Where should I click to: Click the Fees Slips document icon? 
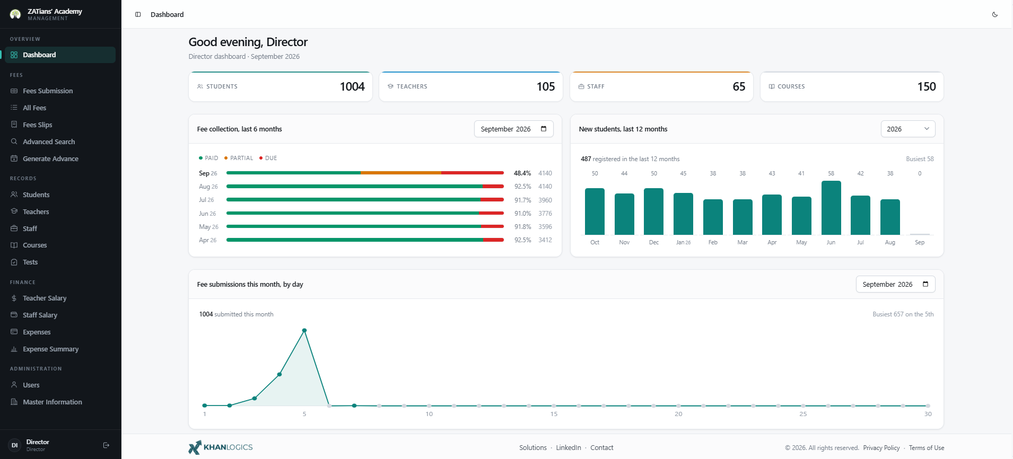(14, 125)
